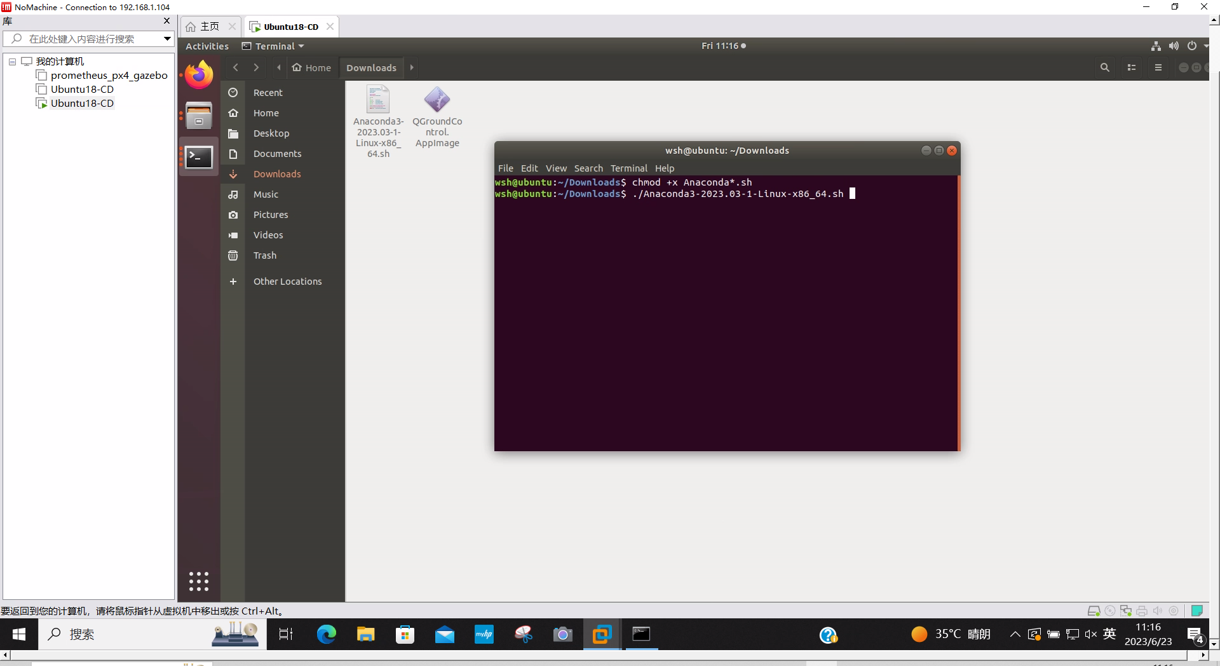Click the Get Help taskbar icon
The image size is (1220, 666).
[829, 635]
